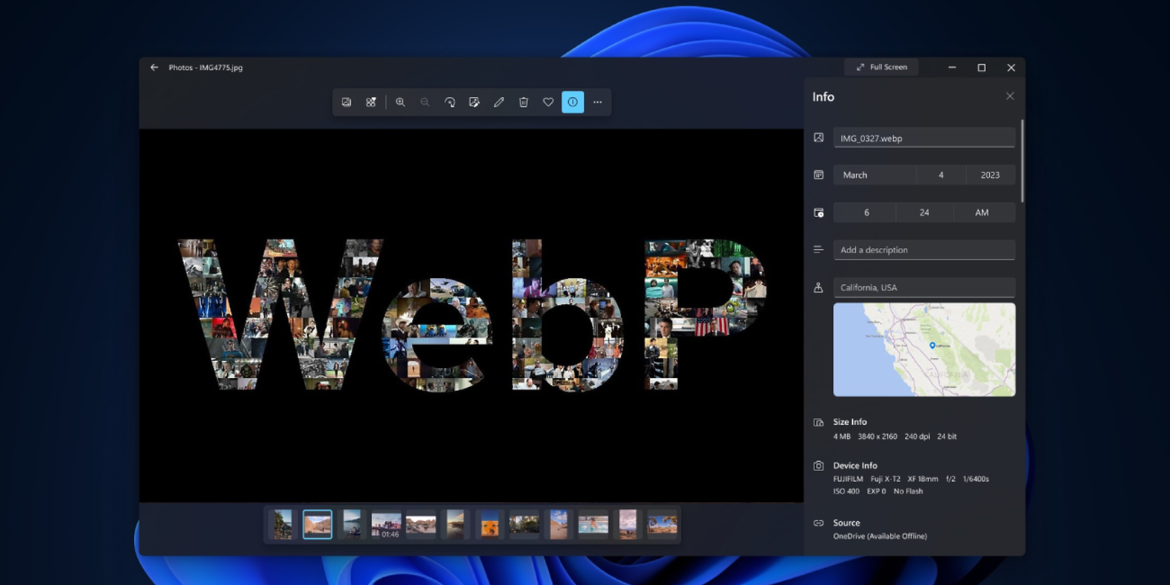
Task: Open visual search on this image
Action: (x=370, y=102)
